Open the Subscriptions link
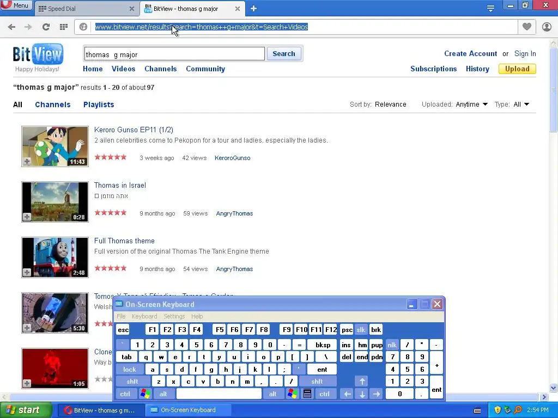The width and height of the screenshot is (558, 418). (433, 69)
